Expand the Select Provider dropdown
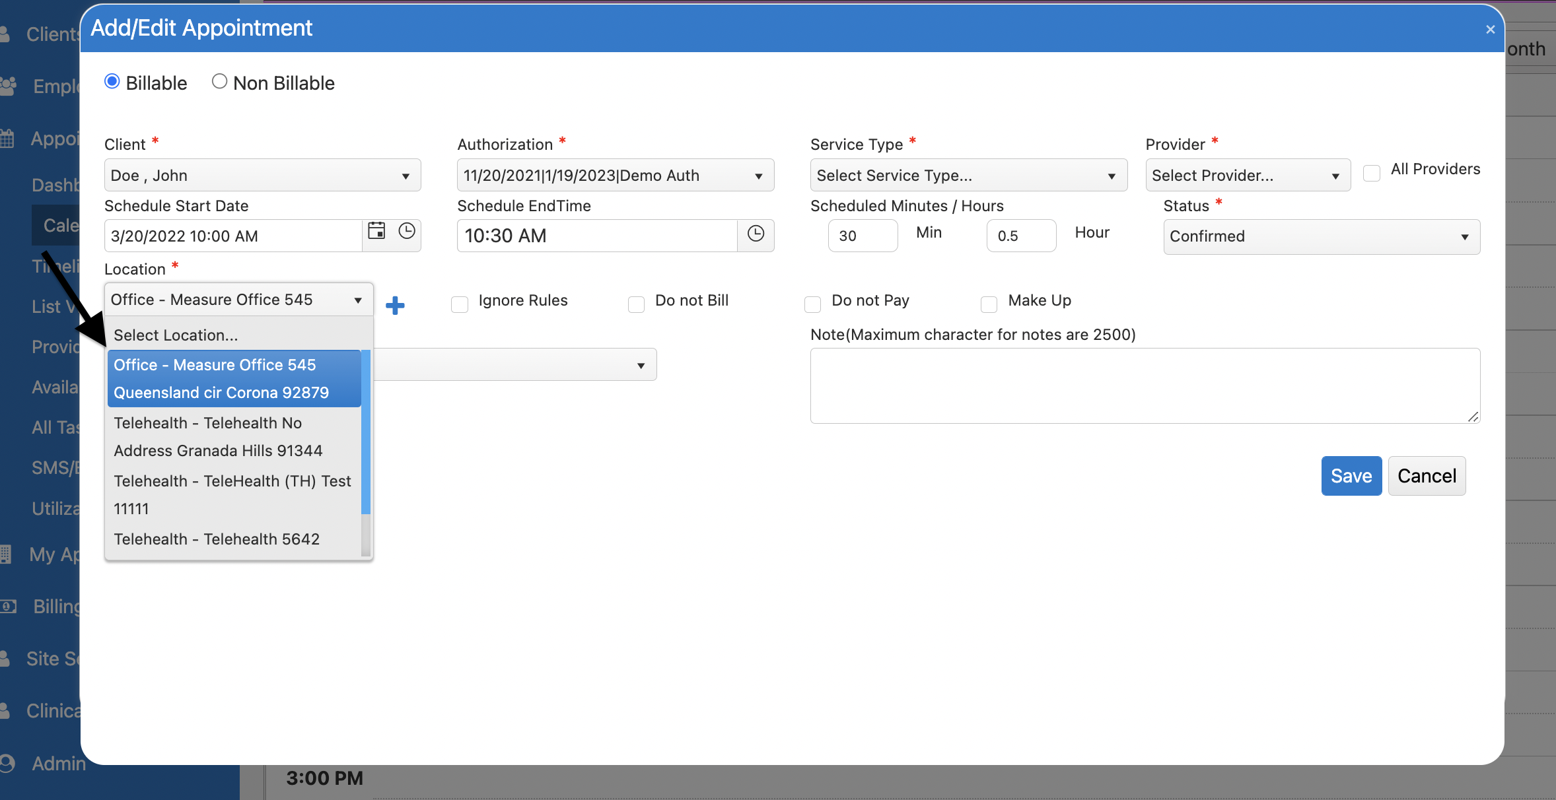The height and width of the screenshot is (800, 1556). [1247, 176]
